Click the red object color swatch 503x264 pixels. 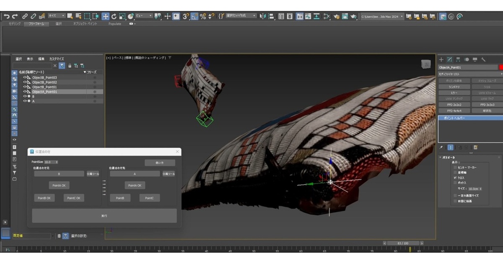coord(500,67)
